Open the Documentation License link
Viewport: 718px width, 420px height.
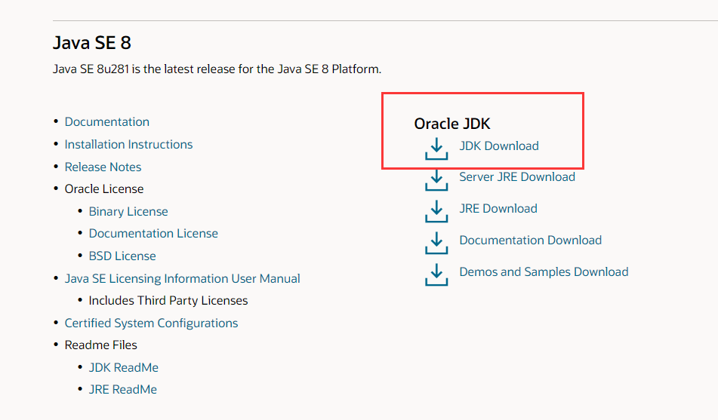(153, 233)
